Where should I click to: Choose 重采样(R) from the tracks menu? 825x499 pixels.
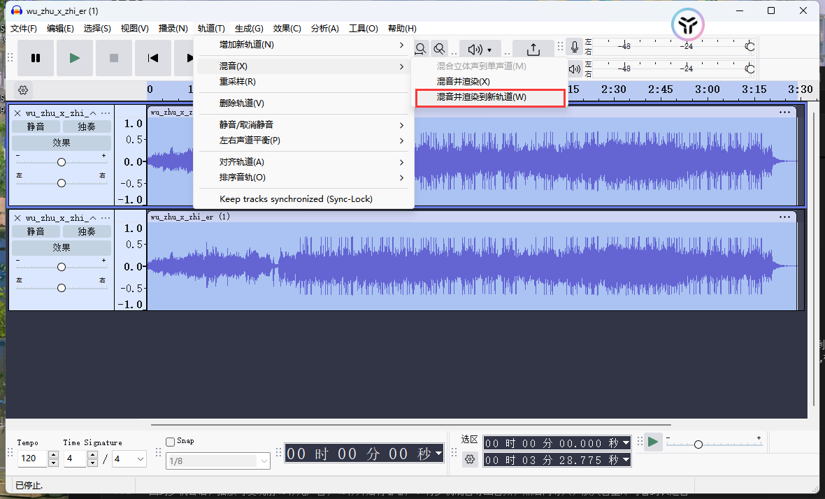pos(238,82)
